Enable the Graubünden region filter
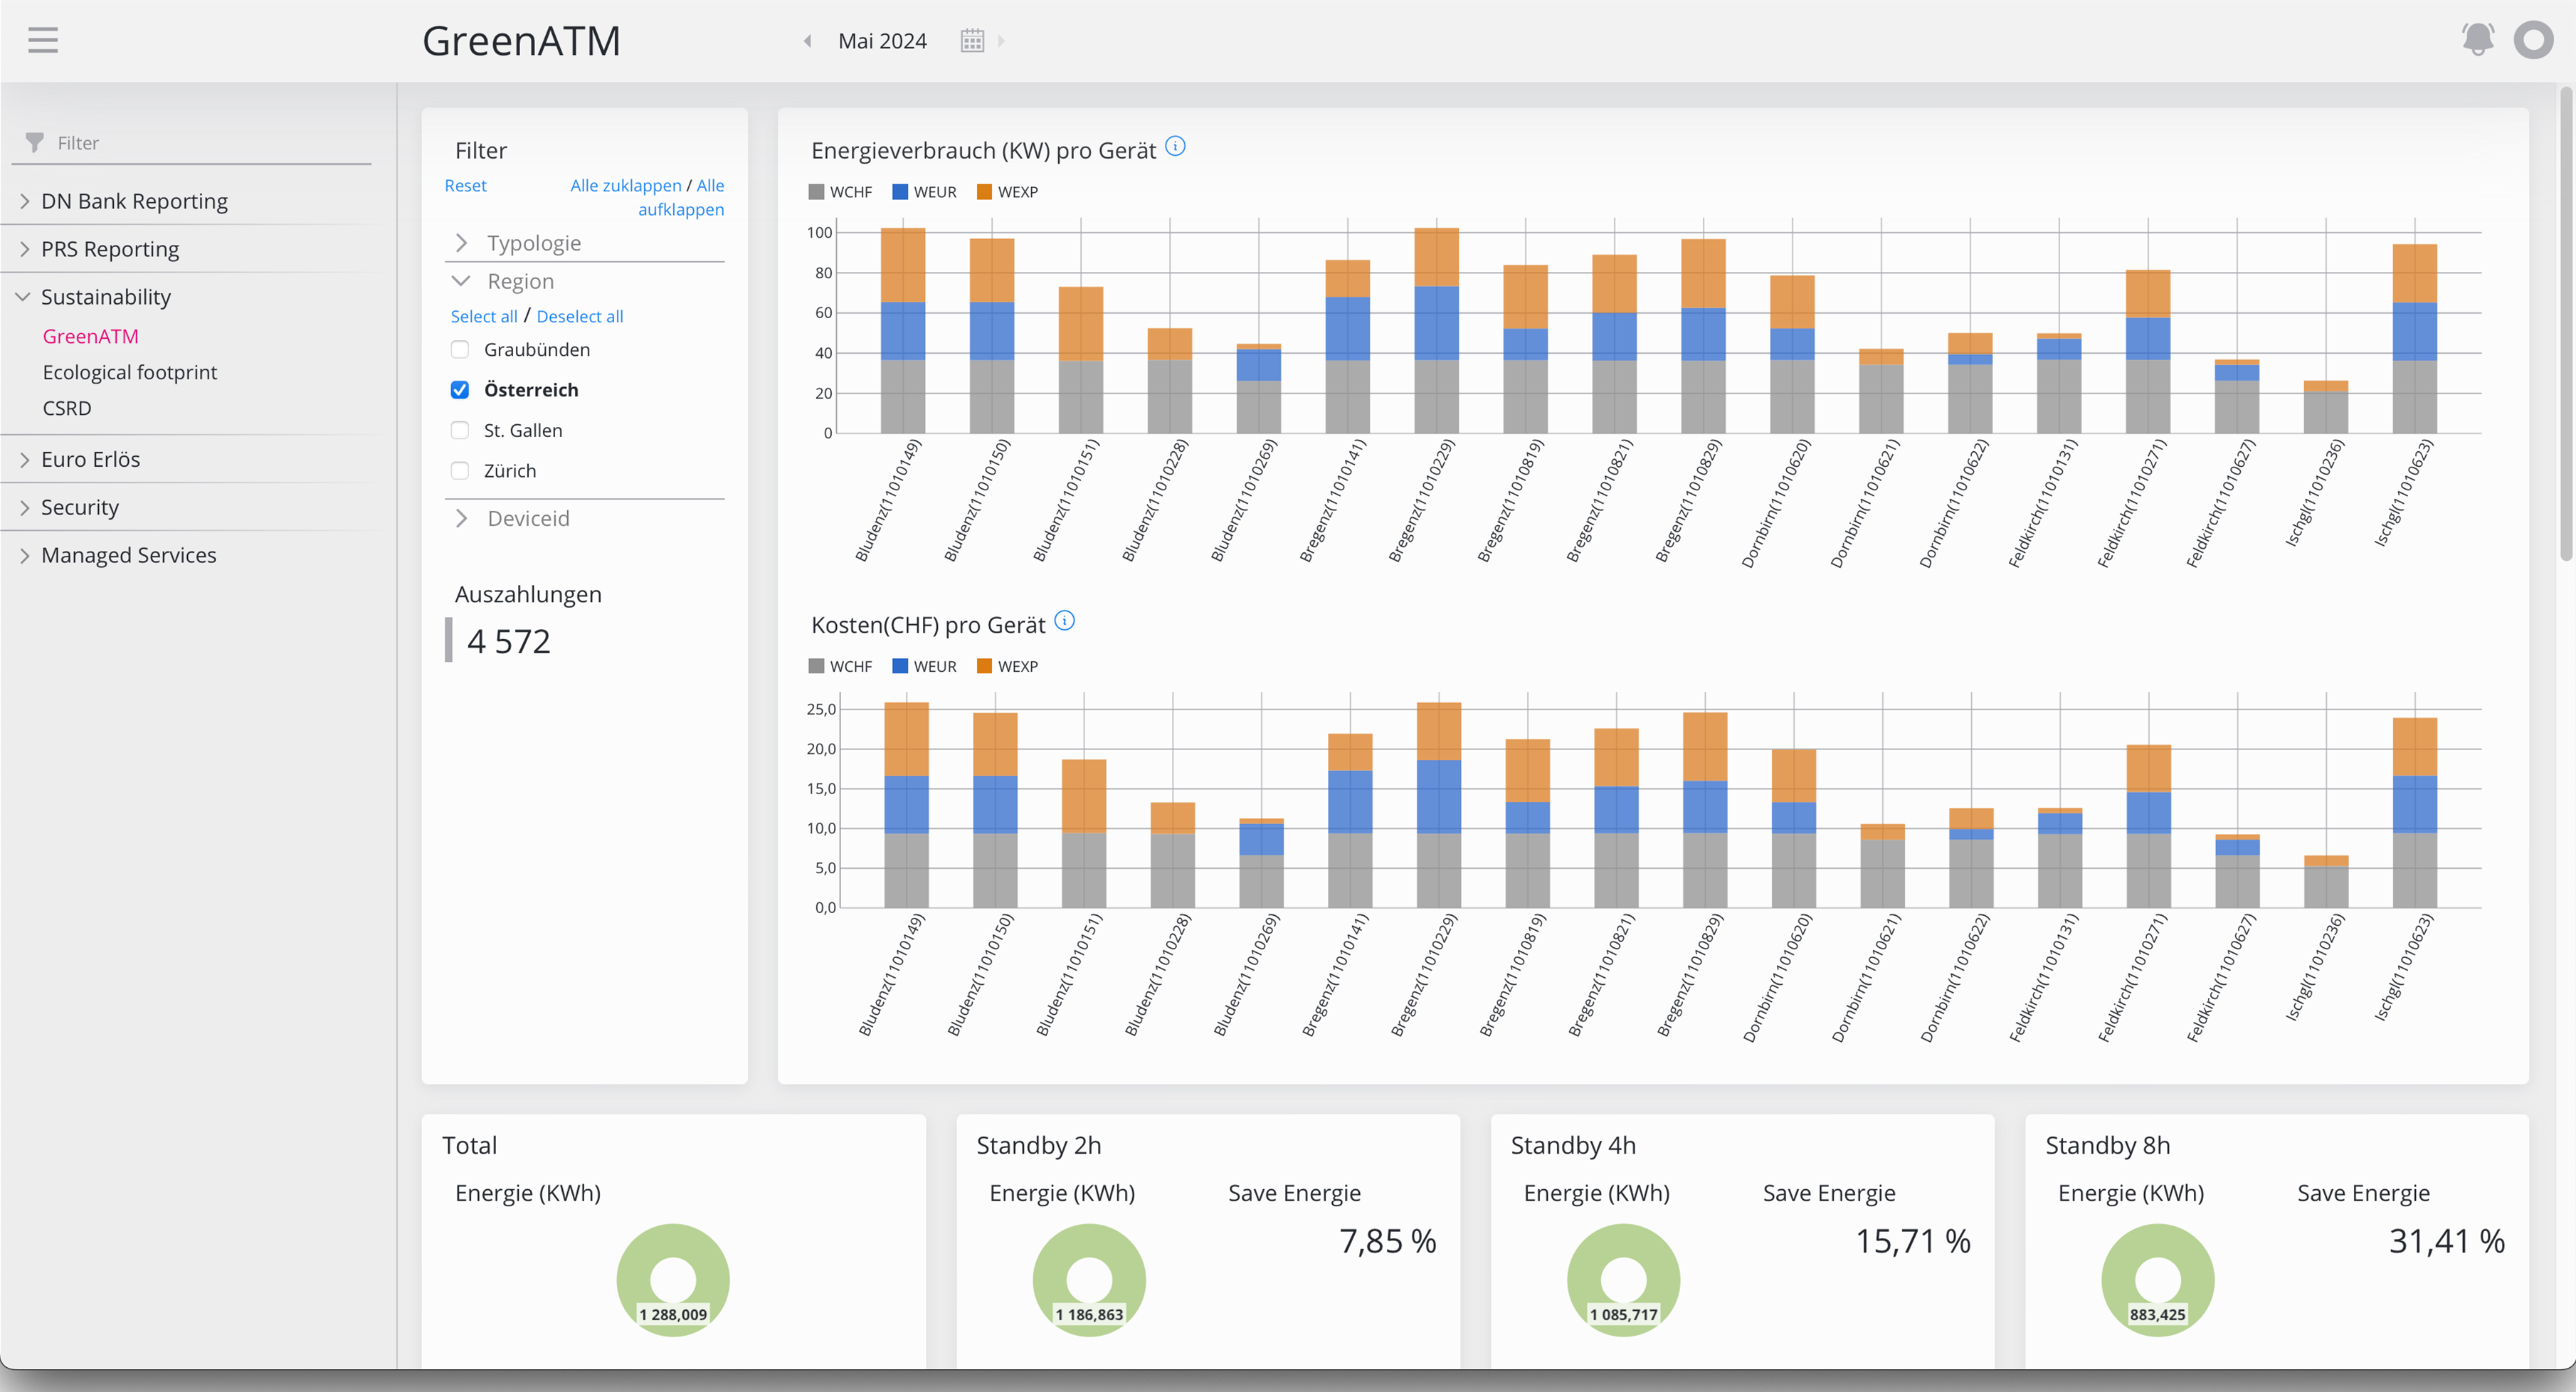 (x=459, y=349)
